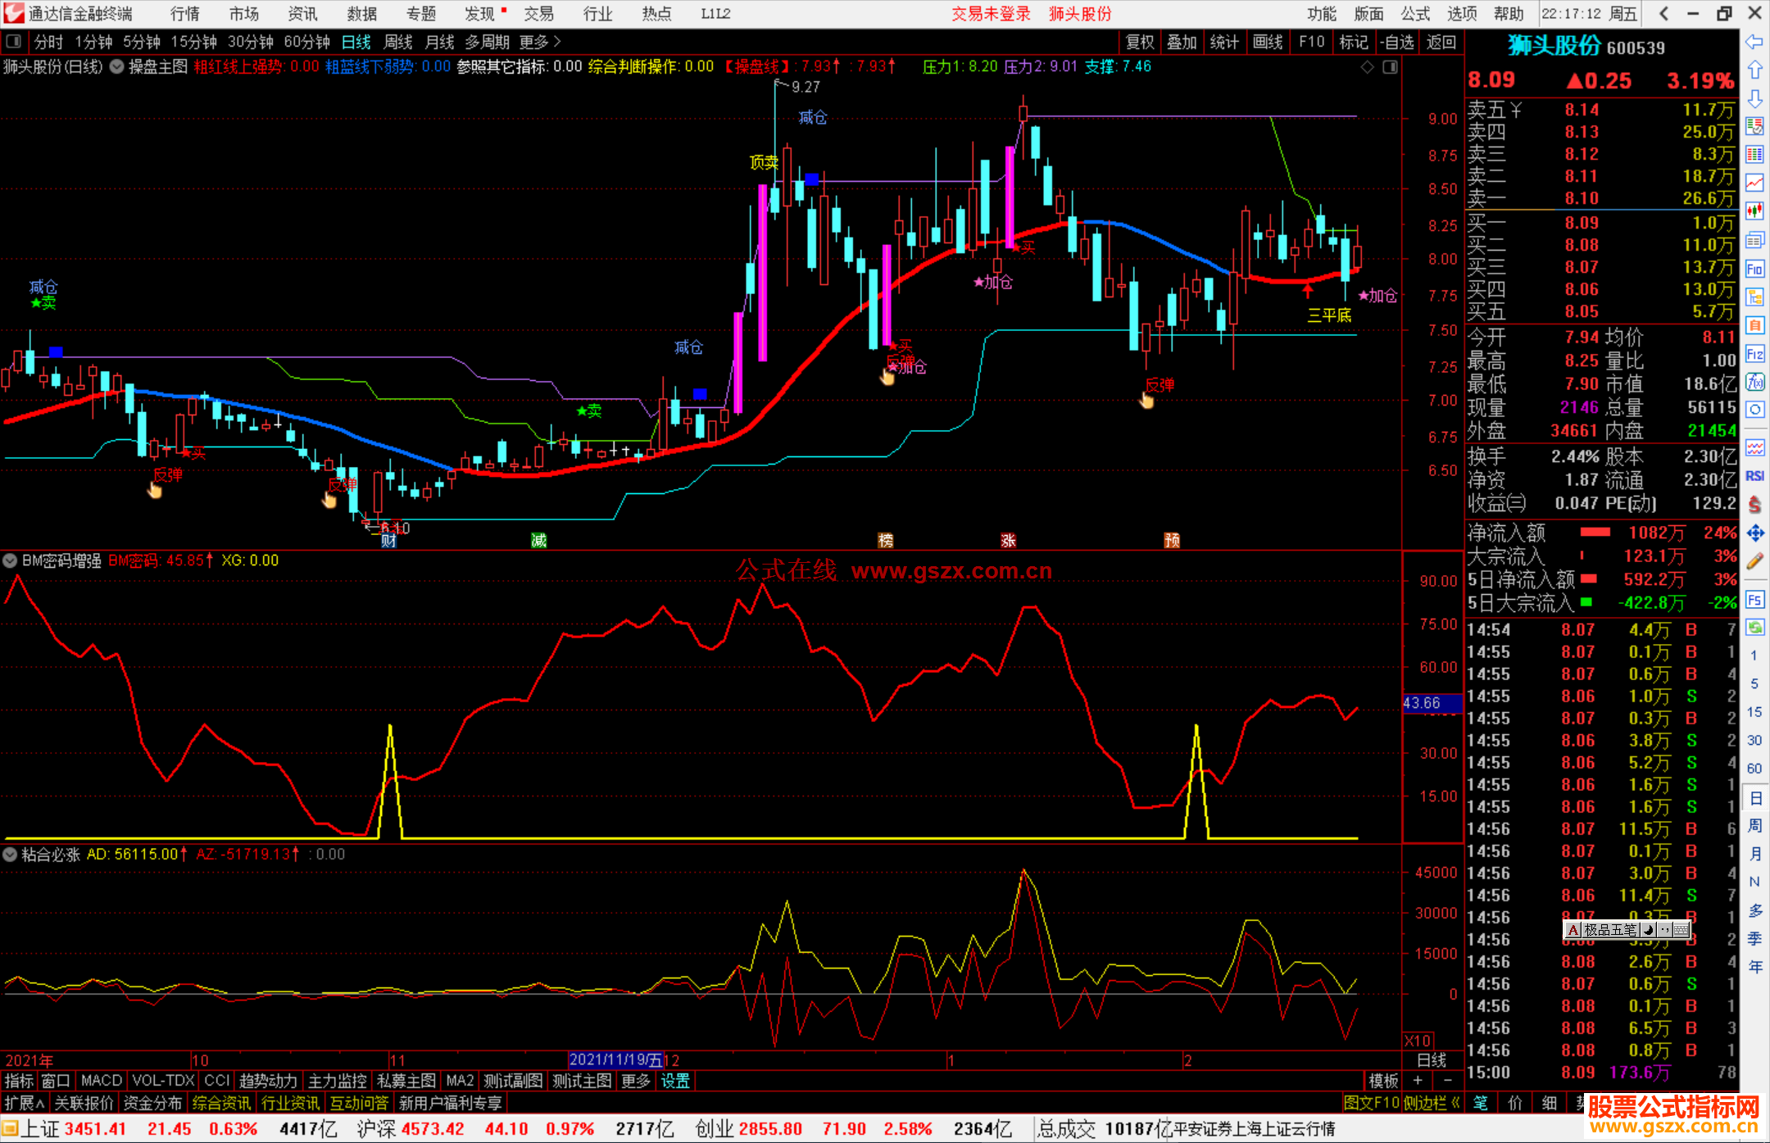1770x1143 pixels.
Task: Select 60分钟 period in top toolbar
Action: (306, 42)
